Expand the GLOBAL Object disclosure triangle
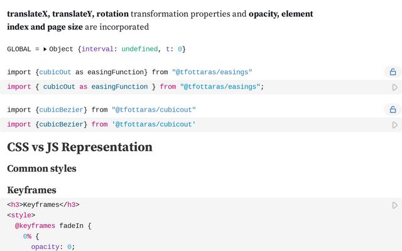Screen dimensions: 402x251 tap(45, 49)
